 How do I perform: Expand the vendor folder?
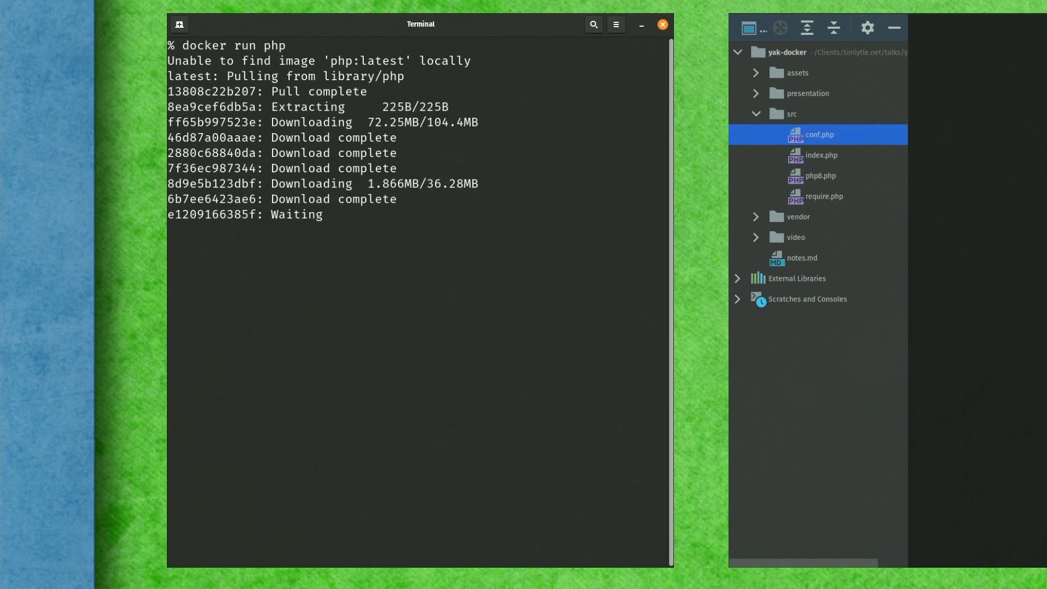[x=756, y=217]
